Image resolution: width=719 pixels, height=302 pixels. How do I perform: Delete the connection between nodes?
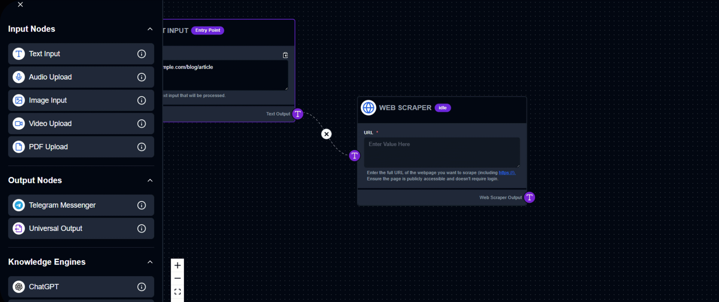(327, 134)
